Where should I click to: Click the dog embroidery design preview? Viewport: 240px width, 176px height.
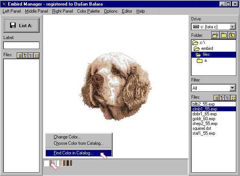[116, 86]
